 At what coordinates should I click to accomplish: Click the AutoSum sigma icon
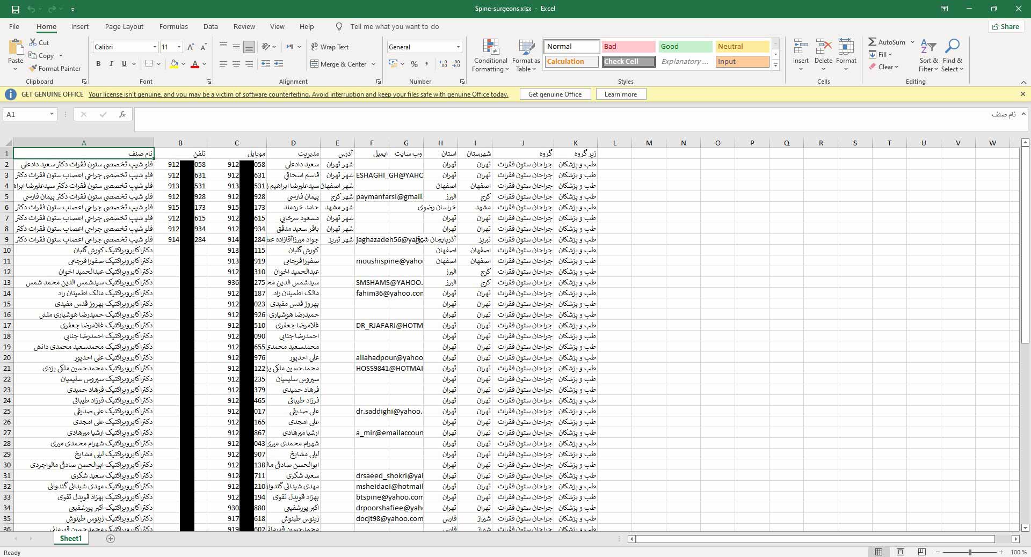click(873, 42)
